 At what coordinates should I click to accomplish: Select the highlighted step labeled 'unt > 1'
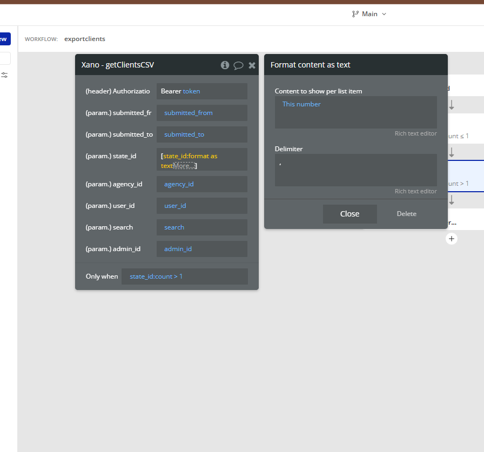coord(466,176)
